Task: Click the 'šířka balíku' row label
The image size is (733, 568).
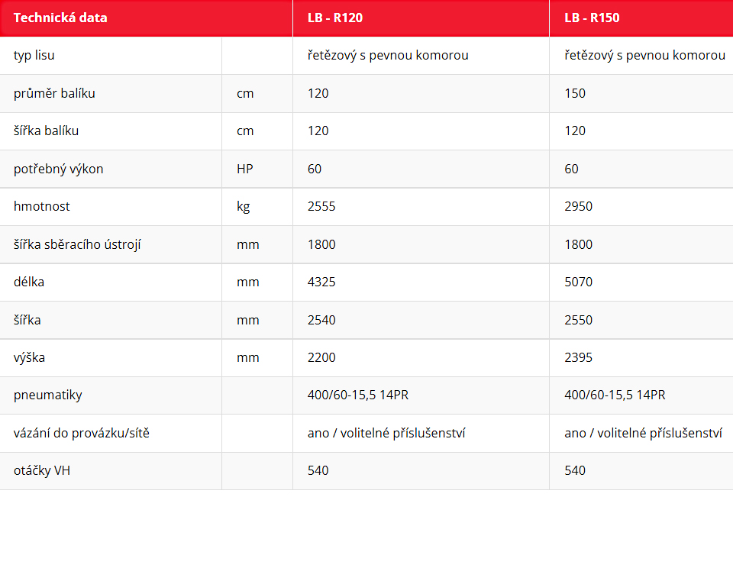Action: [47, 131]
